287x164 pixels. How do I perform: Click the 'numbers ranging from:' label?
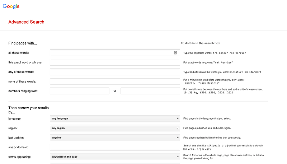click(23, 91)
